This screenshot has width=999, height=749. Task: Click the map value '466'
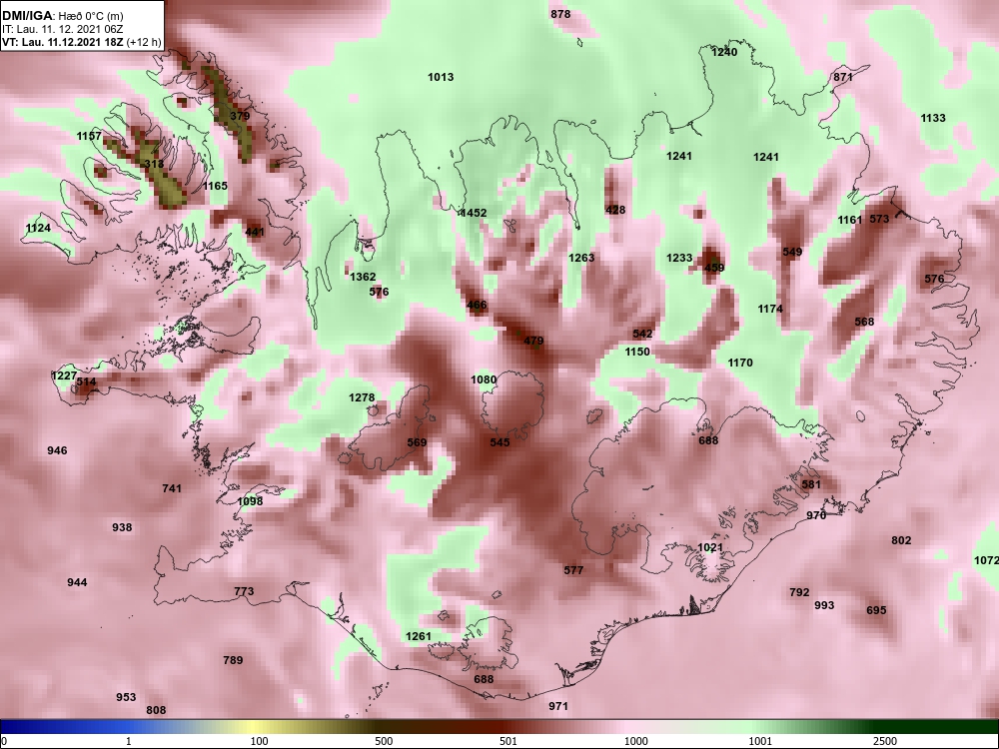(x=477, y=305)
